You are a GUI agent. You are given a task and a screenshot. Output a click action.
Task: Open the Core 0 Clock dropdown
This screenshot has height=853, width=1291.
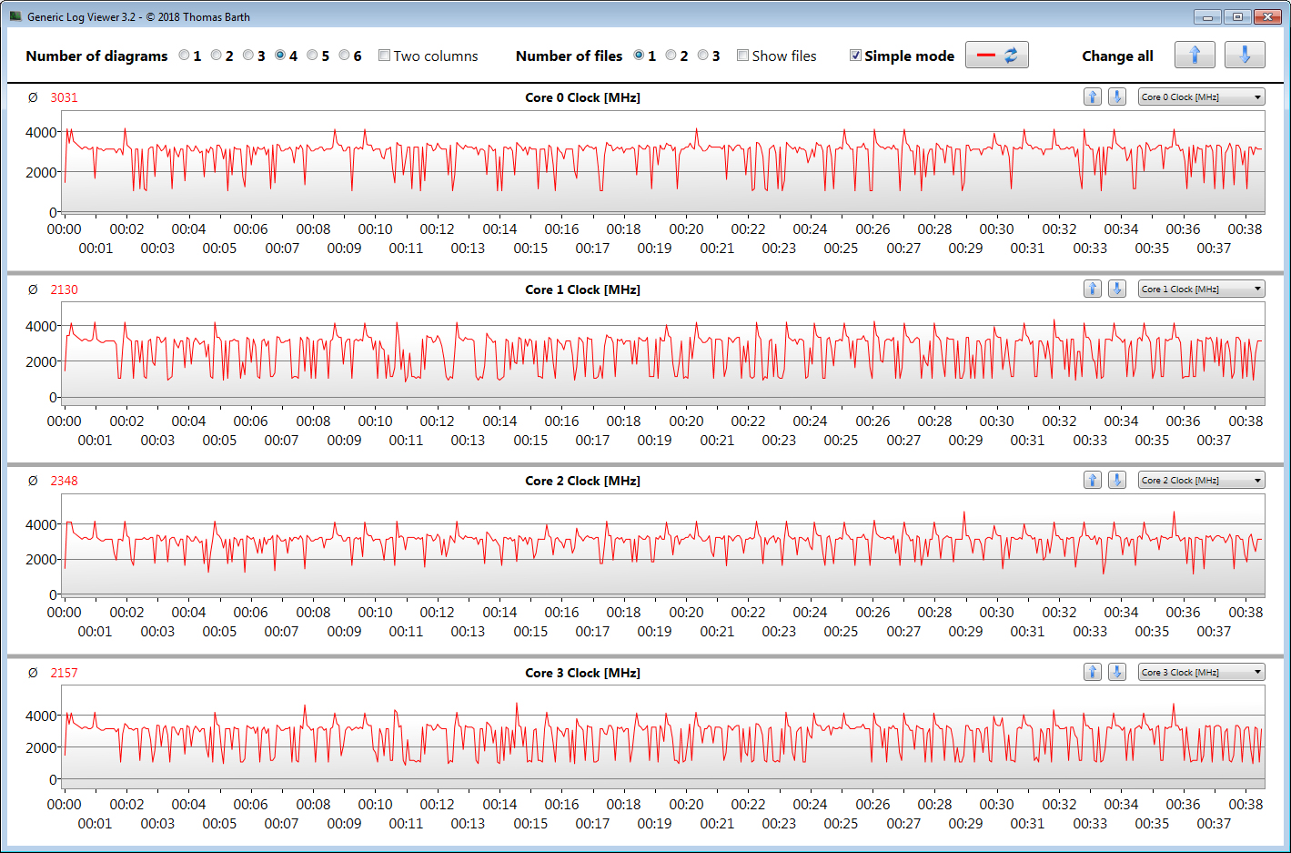[x=1201, y=96]
